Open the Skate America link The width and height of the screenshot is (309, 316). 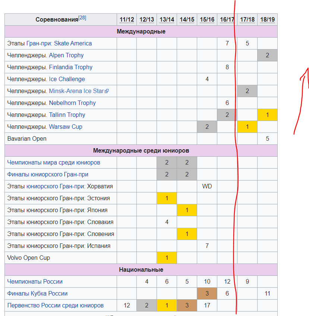coord(73,43)
